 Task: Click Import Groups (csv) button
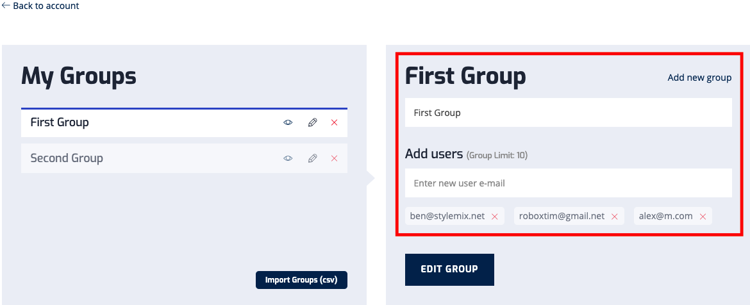(x=301, y=280)
